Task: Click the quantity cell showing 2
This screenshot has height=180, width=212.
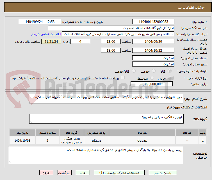Action: click(x=47, y=141)
